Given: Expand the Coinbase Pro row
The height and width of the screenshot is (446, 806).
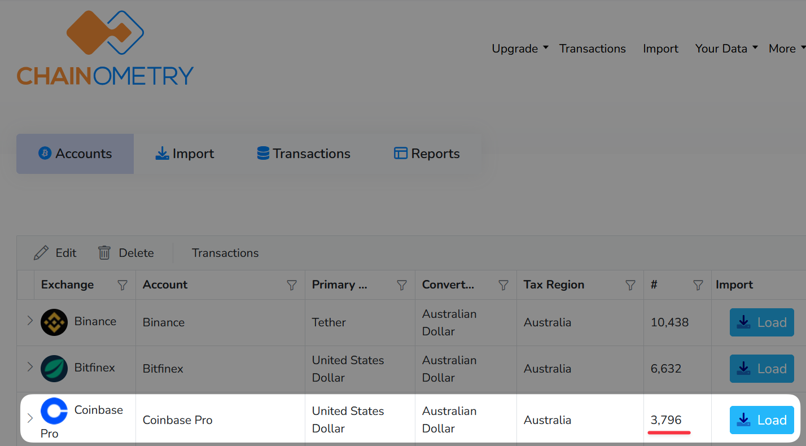Looking at the screenshot, I should (30, 418).
